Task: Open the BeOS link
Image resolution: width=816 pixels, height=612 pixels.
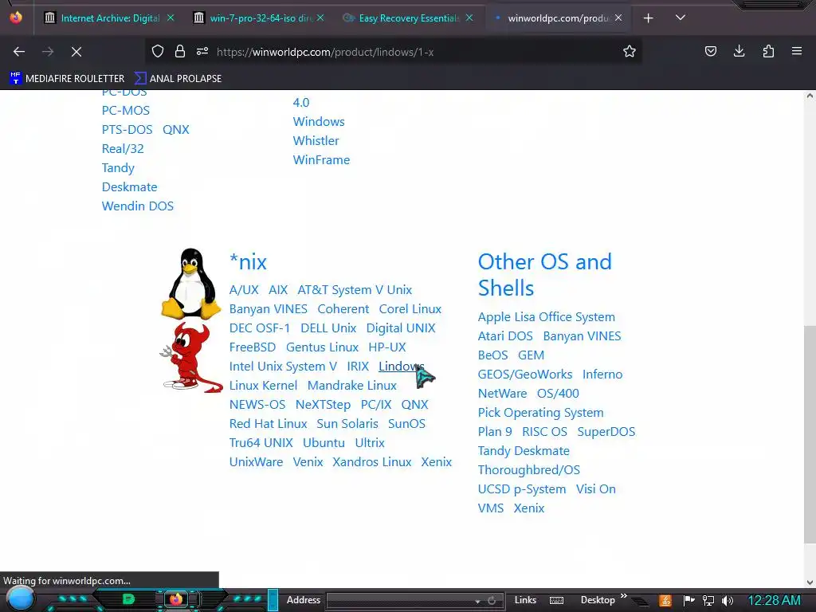Action: [492, 355]
